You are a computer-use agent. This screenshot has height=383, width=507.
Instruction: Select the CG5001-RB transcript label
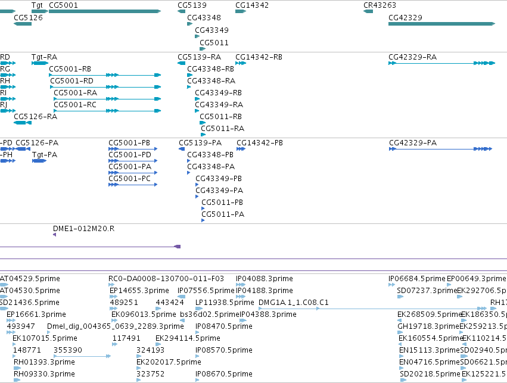tap(70, 69)
